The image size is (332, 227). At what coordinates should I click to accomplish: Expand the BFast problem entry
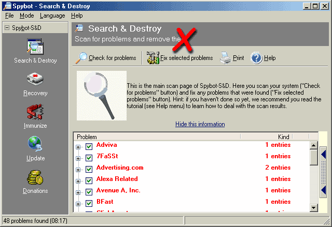(79, 202)
